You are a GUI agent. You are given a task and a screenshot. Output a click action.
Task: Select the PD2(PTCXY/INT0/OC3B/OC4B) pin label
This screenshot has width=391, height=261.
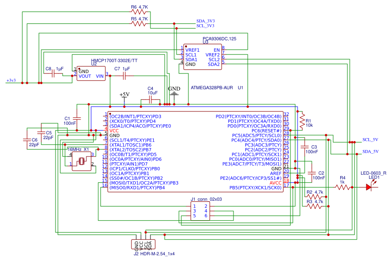click(249, 116)
